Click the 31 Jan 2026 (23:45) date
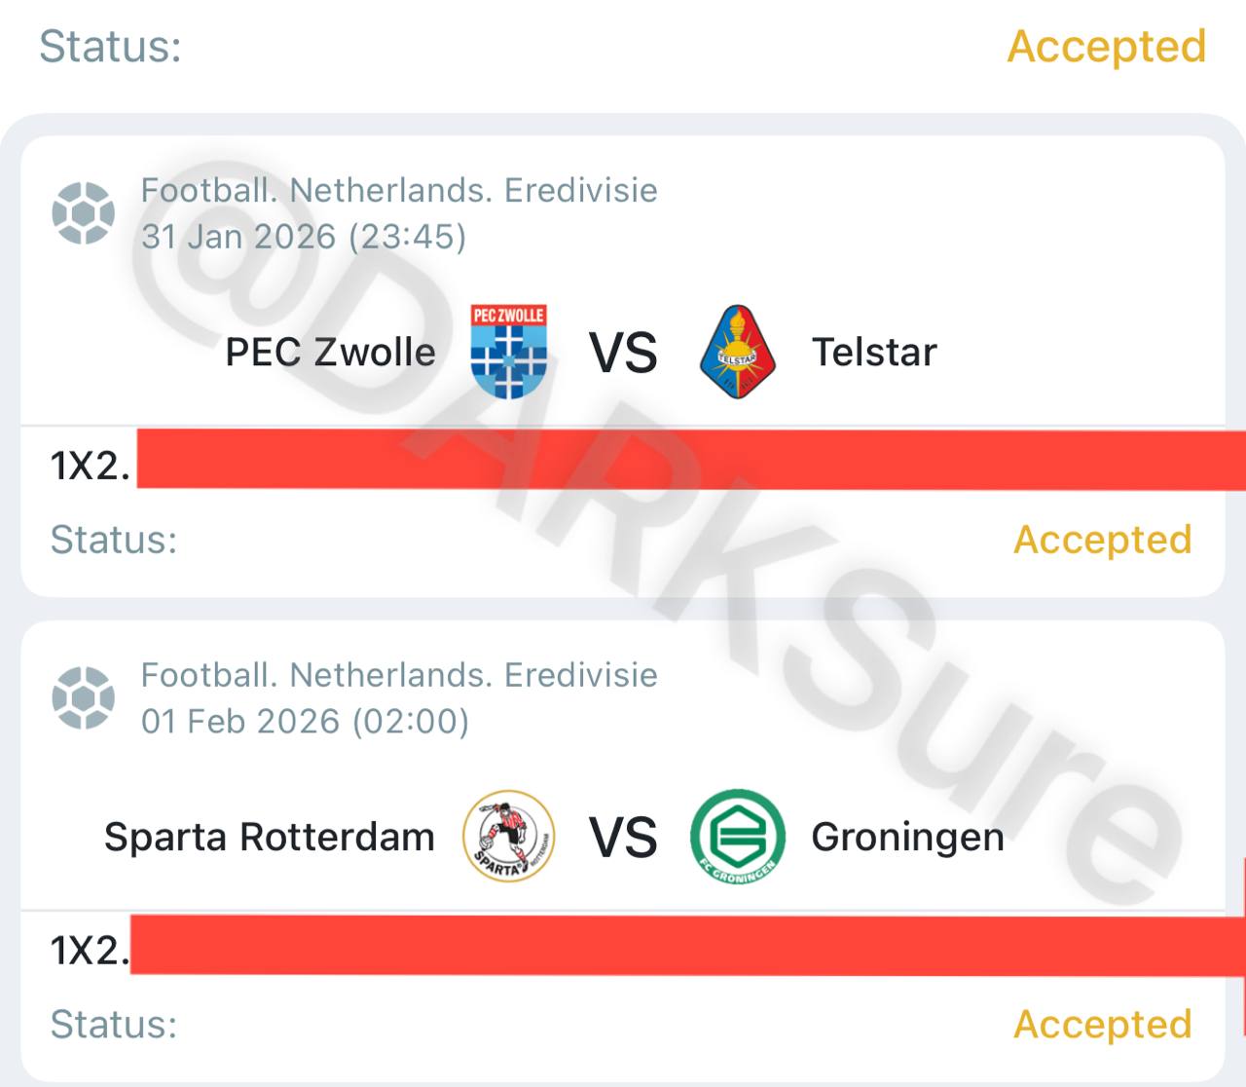 [x=304, y=237]
